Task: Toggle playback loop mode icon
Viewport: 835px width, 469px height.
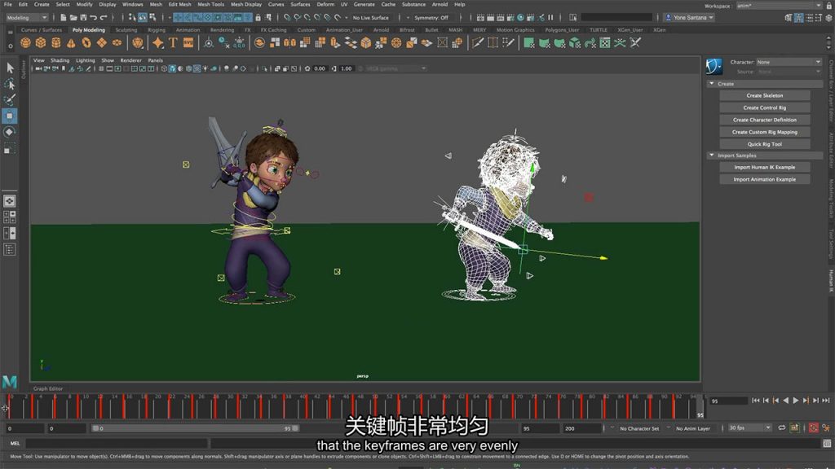Action: 782,428
